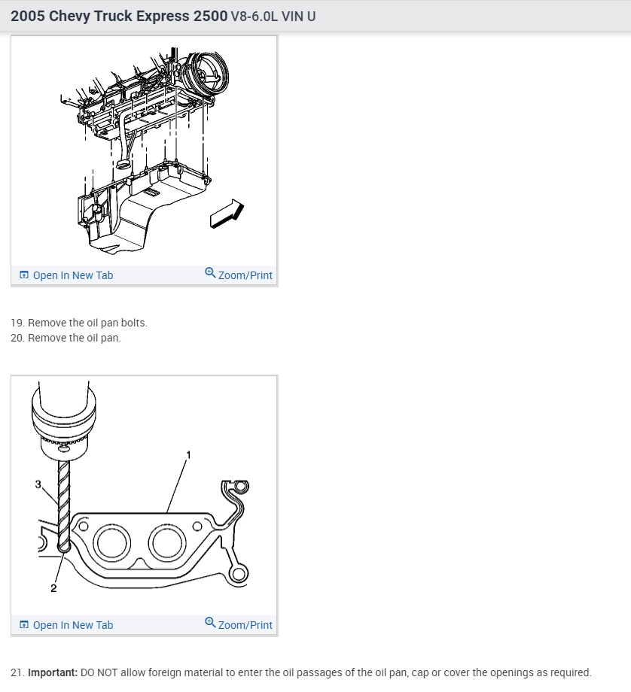The width and height of the screenshot is (631, 692).
Task: Select Zoom/Print text for the drill bit diagram
Action: [245, 625]
